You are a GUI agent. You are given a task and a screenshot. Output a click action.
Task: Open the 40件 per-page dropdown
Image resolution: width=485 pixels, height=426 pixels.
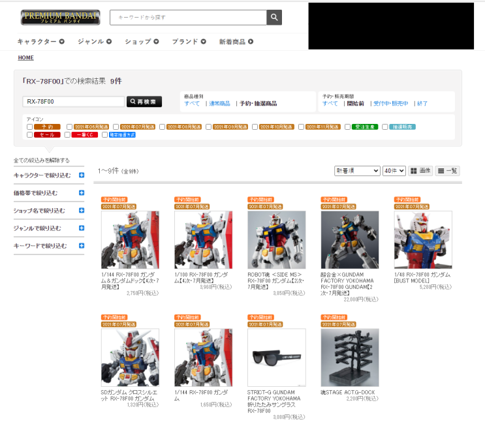tap(394, 171)
